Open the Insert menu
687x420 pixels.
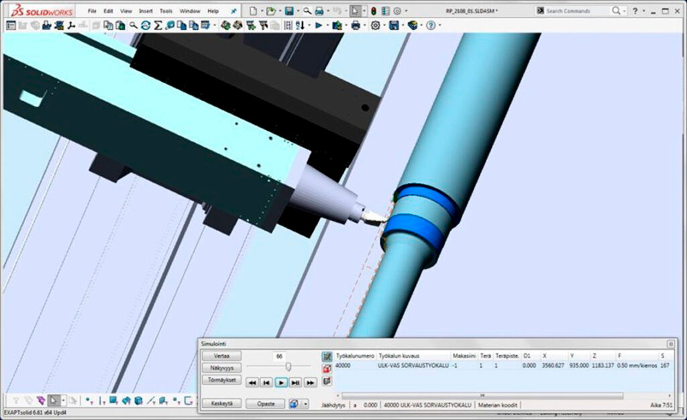point(145,11)
